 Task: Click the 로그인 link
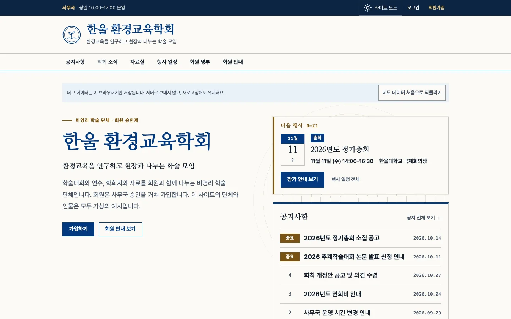tap(413, 8)
